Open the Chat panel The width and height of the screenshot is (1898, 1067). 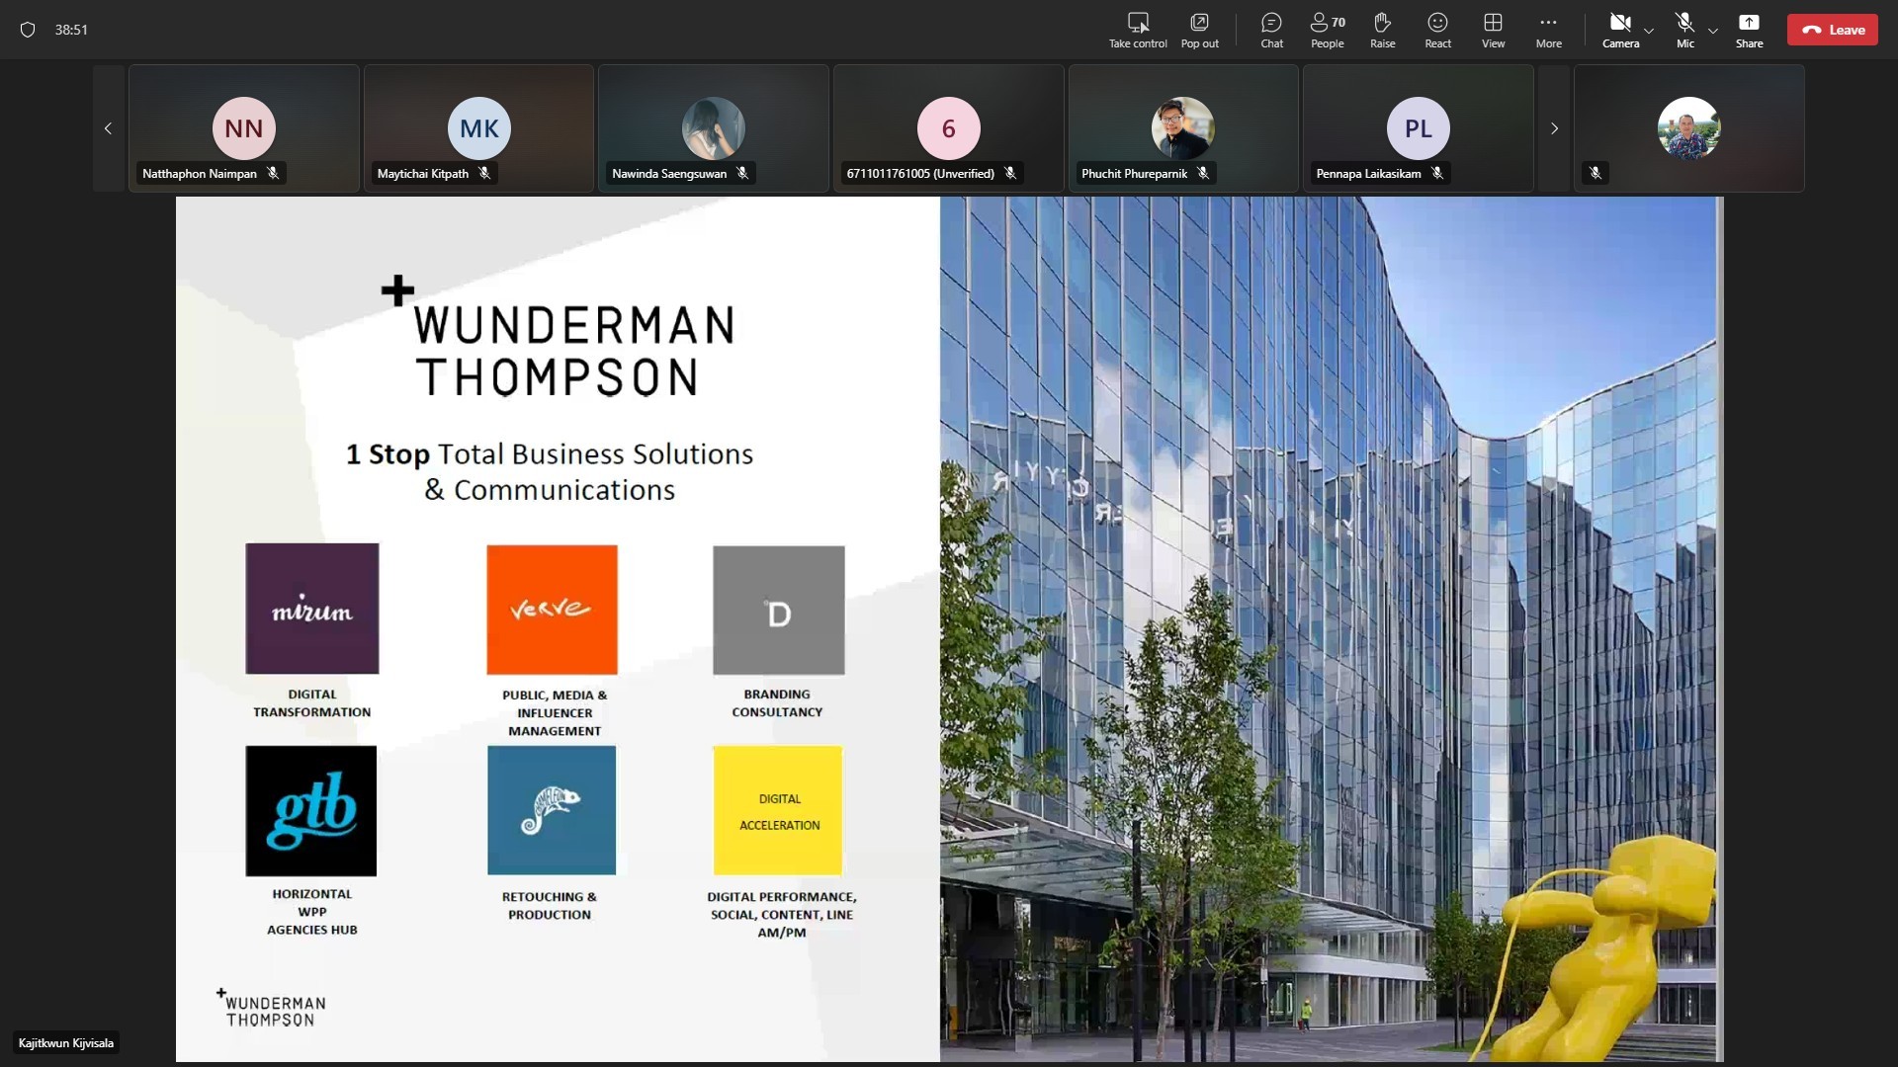pyautogui.click(x=1271, y=30)
